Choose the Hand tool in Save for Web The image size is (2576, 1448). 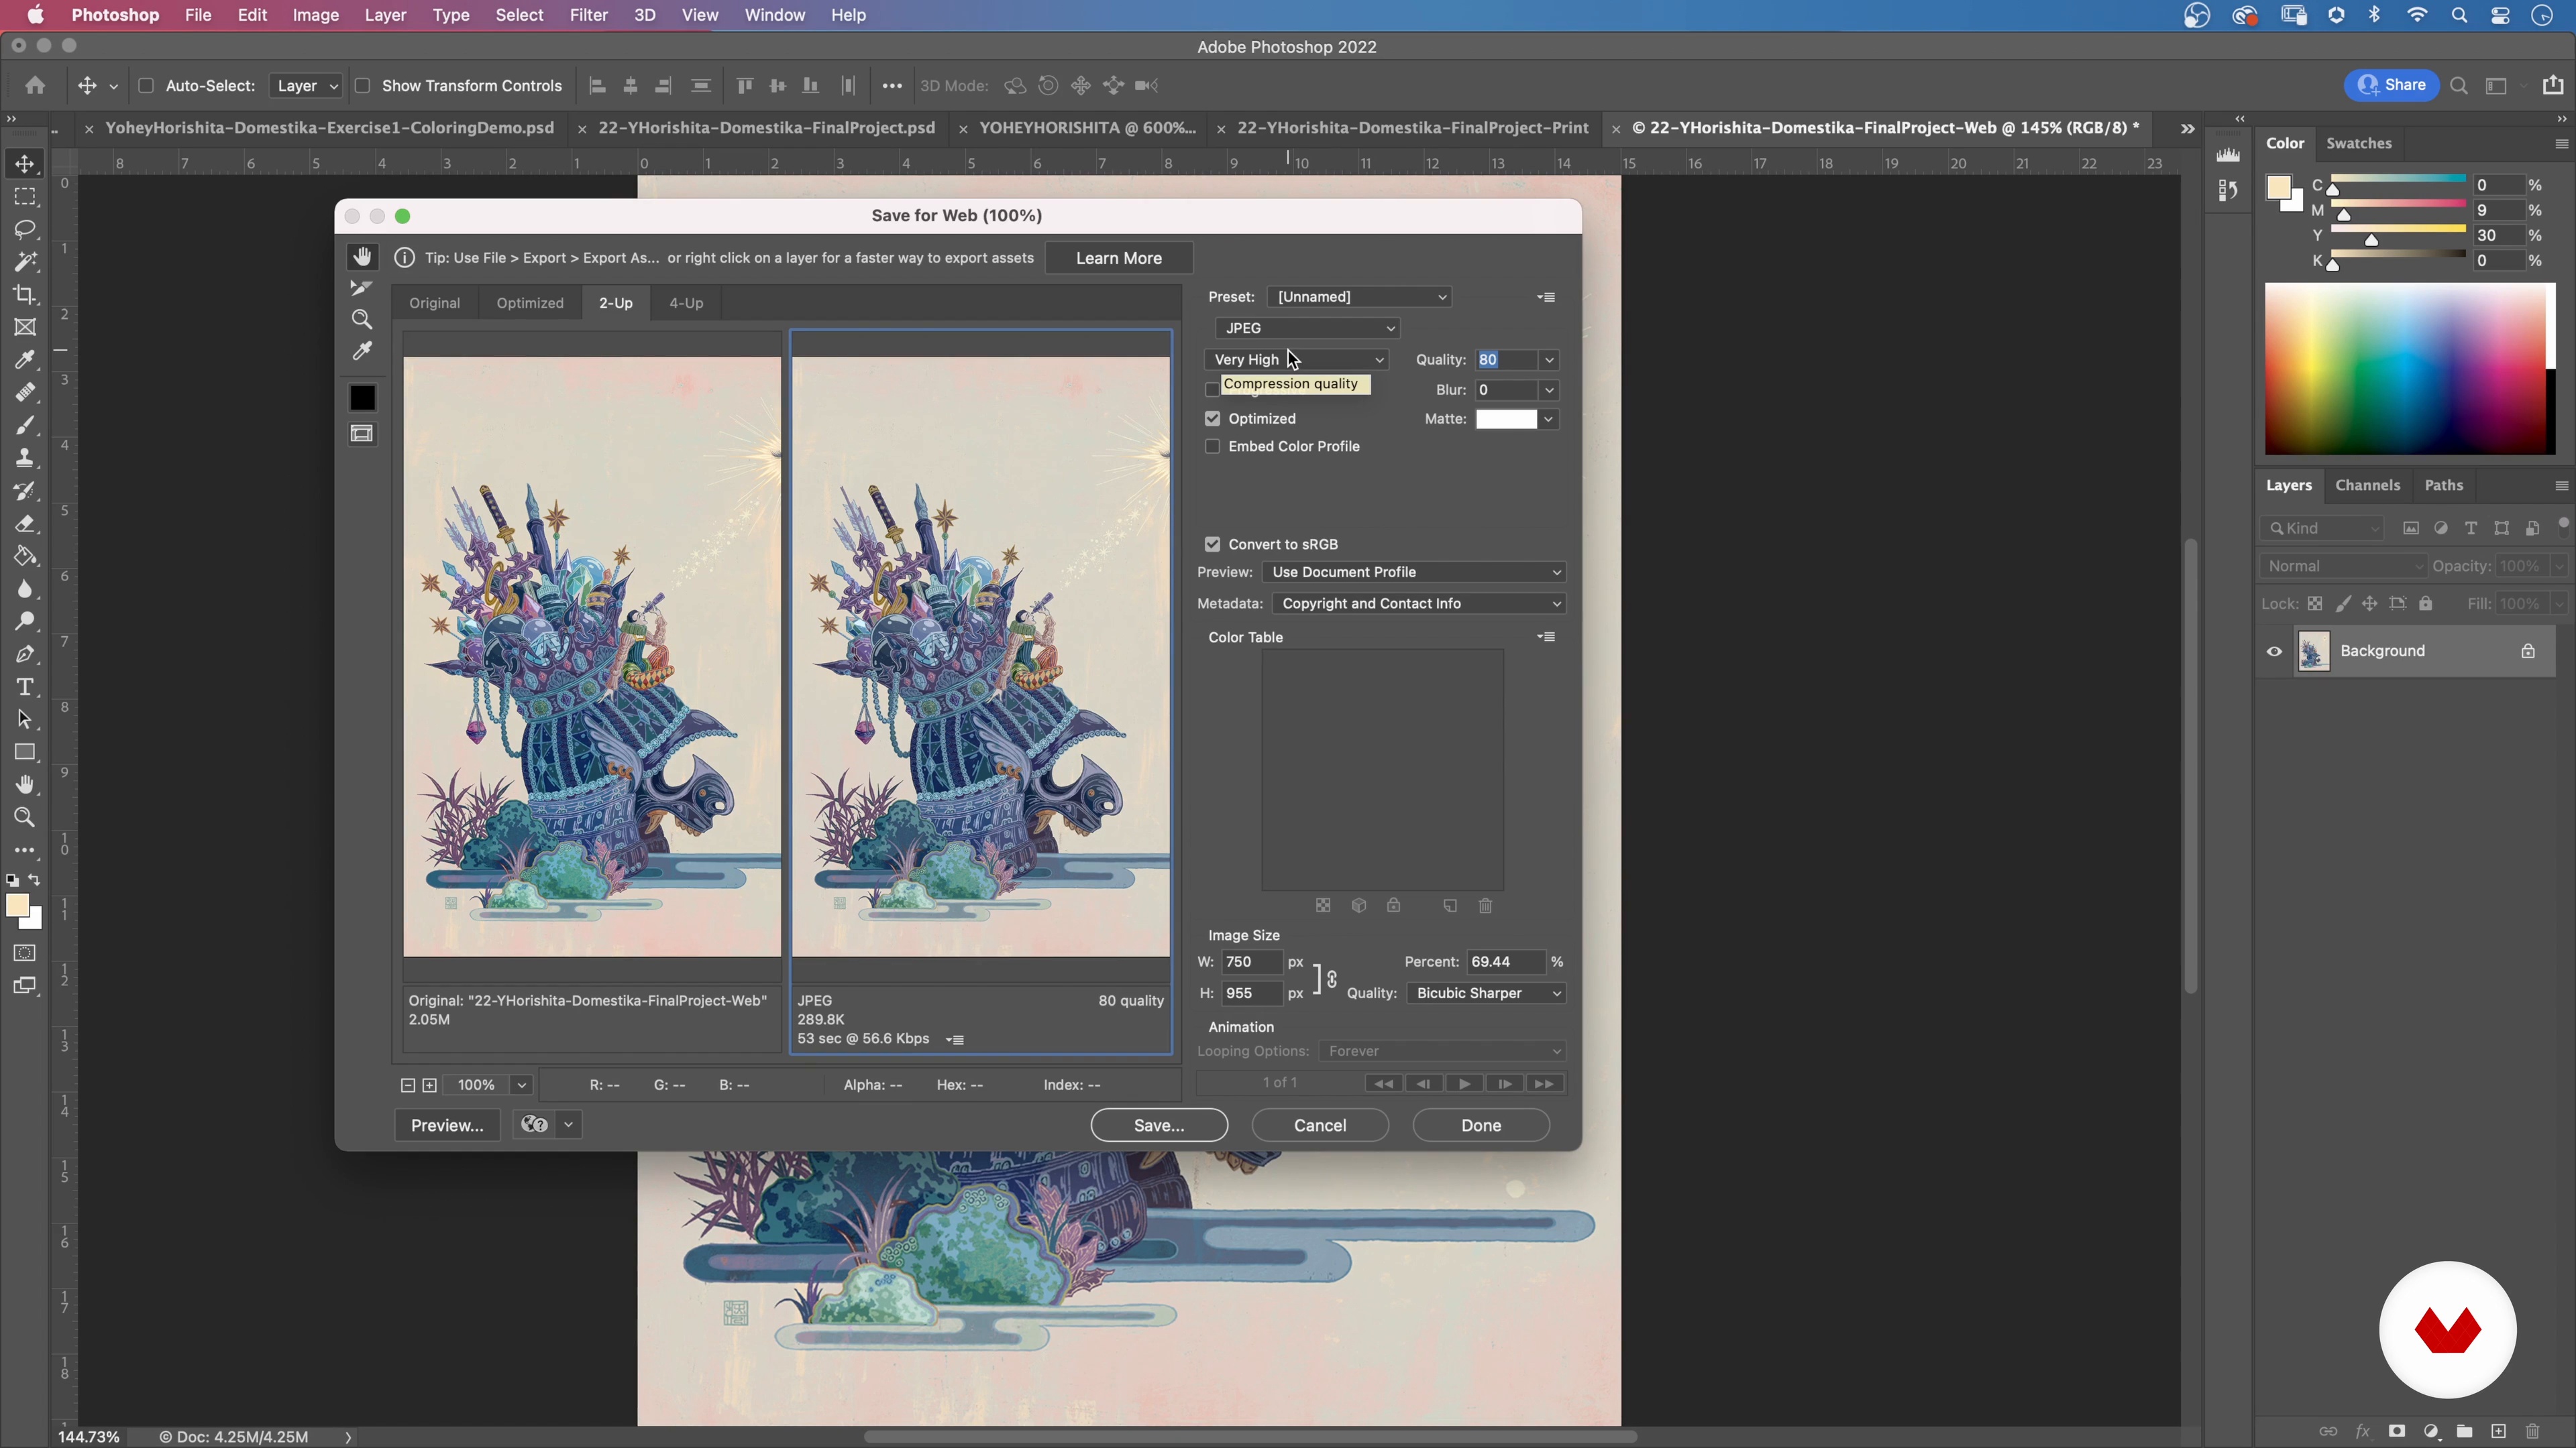pyautogui.click(x=362, y=257)
